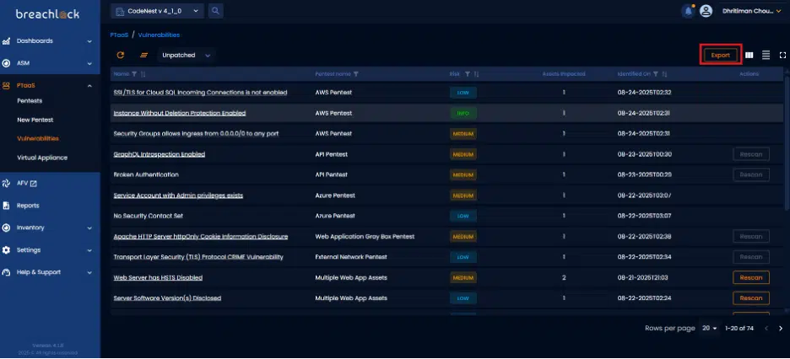
Task: Open Security Groups allows ingress vulnerability
Action: tap(196, 134)
